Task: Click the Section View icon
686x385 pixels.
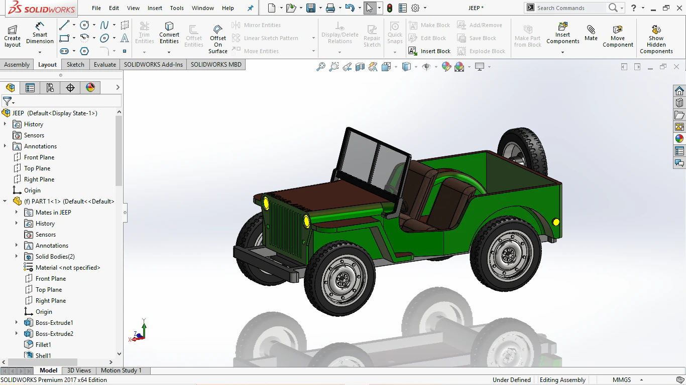Action: [x=360, y=67]
